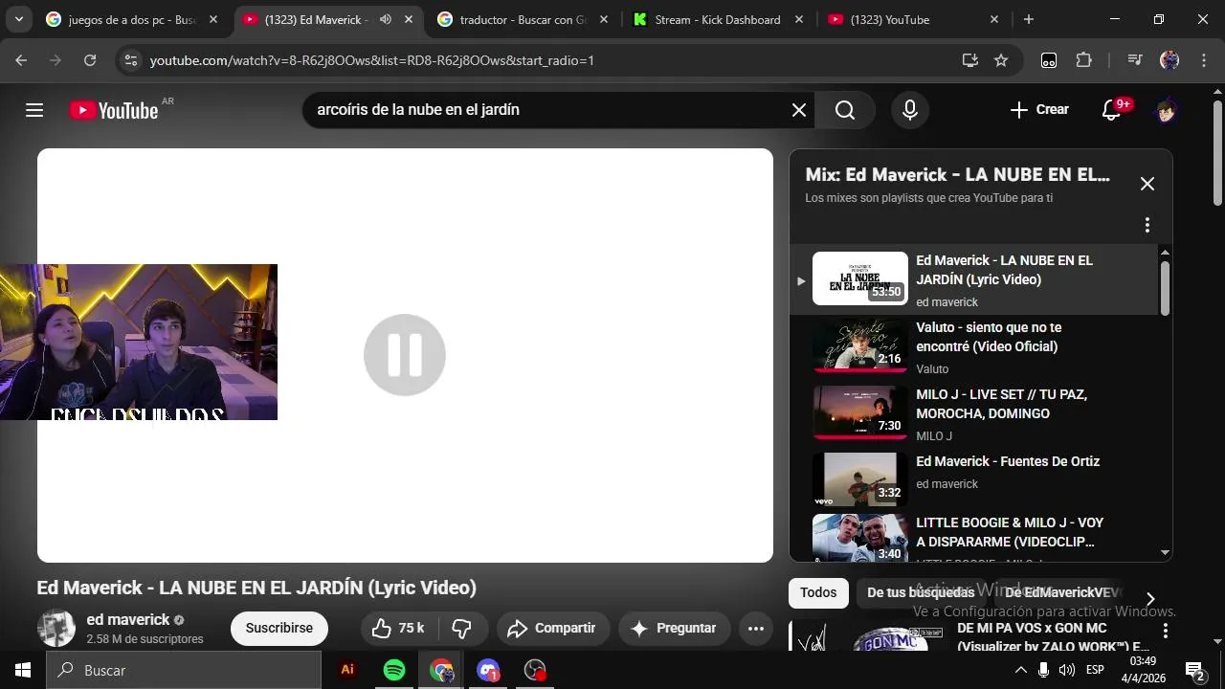The image size is (1225, 689).
Task: Select Todos filter chip
Action: tap(818, 593)
